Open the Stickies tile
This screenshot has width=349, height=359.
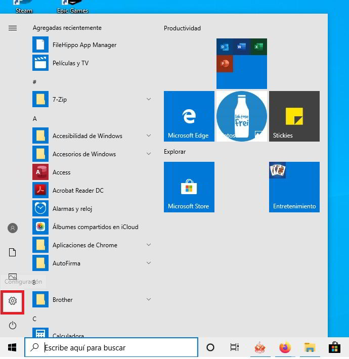point(294,116)
